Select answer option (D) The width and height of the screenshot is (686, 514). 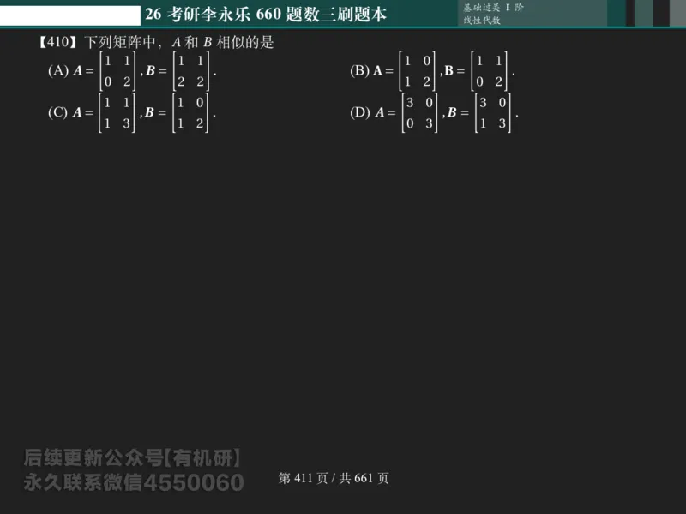(358, 111)
